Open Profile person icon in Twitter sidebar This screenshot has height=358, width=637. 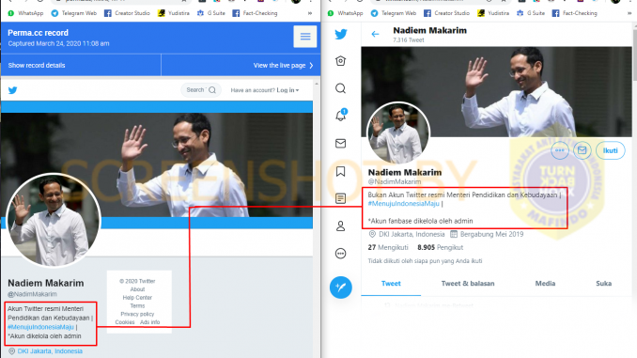tap(340, 226)
